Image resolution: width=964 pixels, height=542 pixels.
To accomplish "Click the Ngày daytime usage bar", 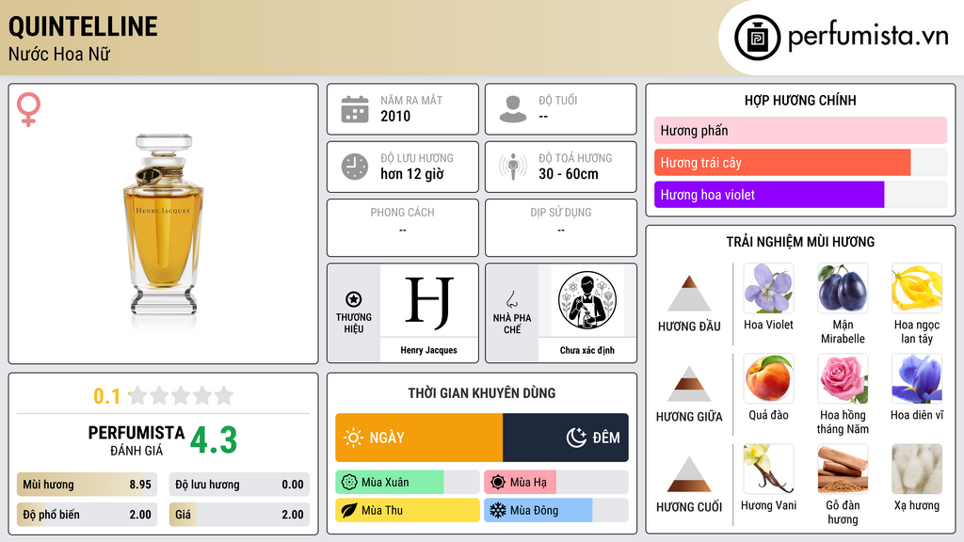I will click(419, 438).
